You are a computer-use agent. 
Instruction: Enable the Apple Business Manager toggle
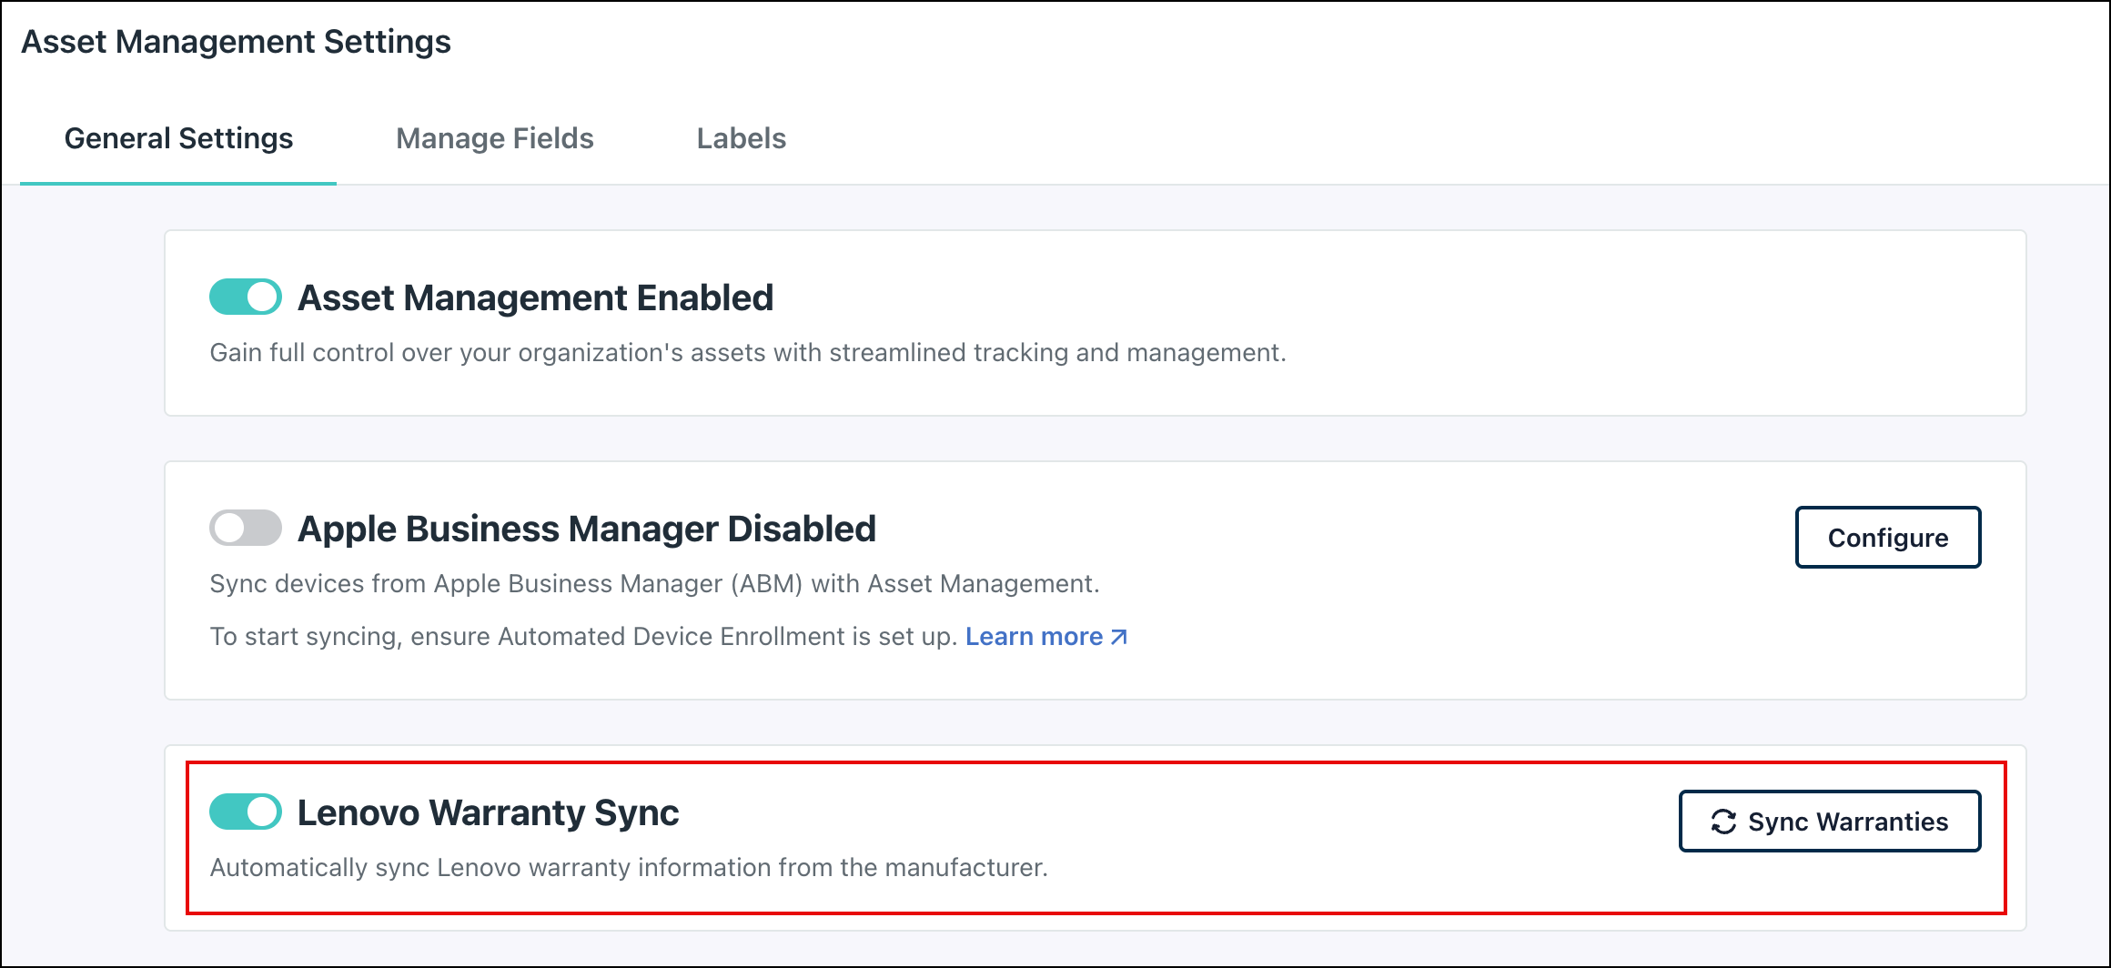pos(246,528)
